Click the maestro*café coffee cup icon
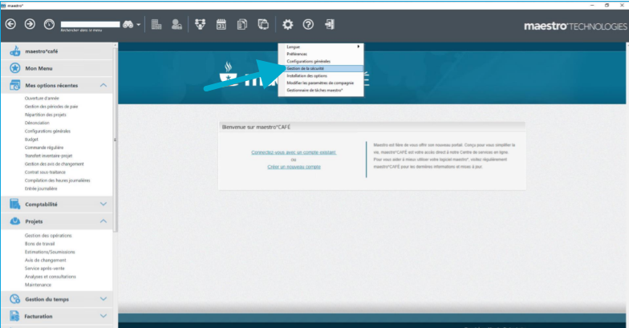629x328 pixels. pyautogui.click(x=15, y=51)
